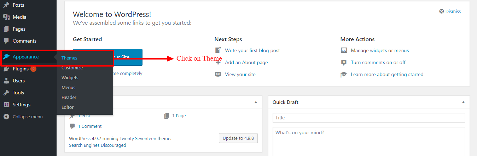This screenshot has width=477, height=156.
Task: Collapse the Quick Draft panel arrow
Action: click(x=463, y=102)
